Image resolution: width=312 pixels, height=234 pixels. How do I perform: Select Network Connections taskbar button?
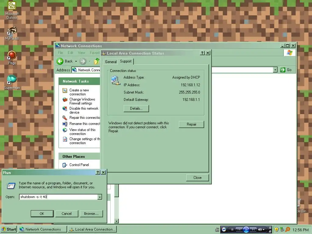[42, 229]
